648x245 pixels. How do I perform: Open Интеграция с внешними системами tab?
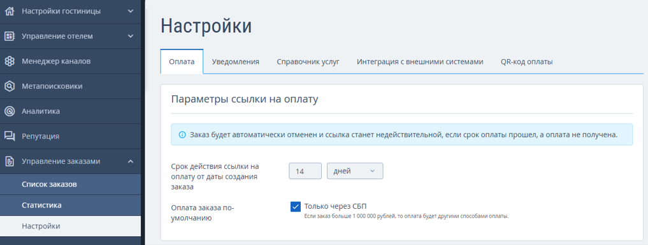pos(420,62)
